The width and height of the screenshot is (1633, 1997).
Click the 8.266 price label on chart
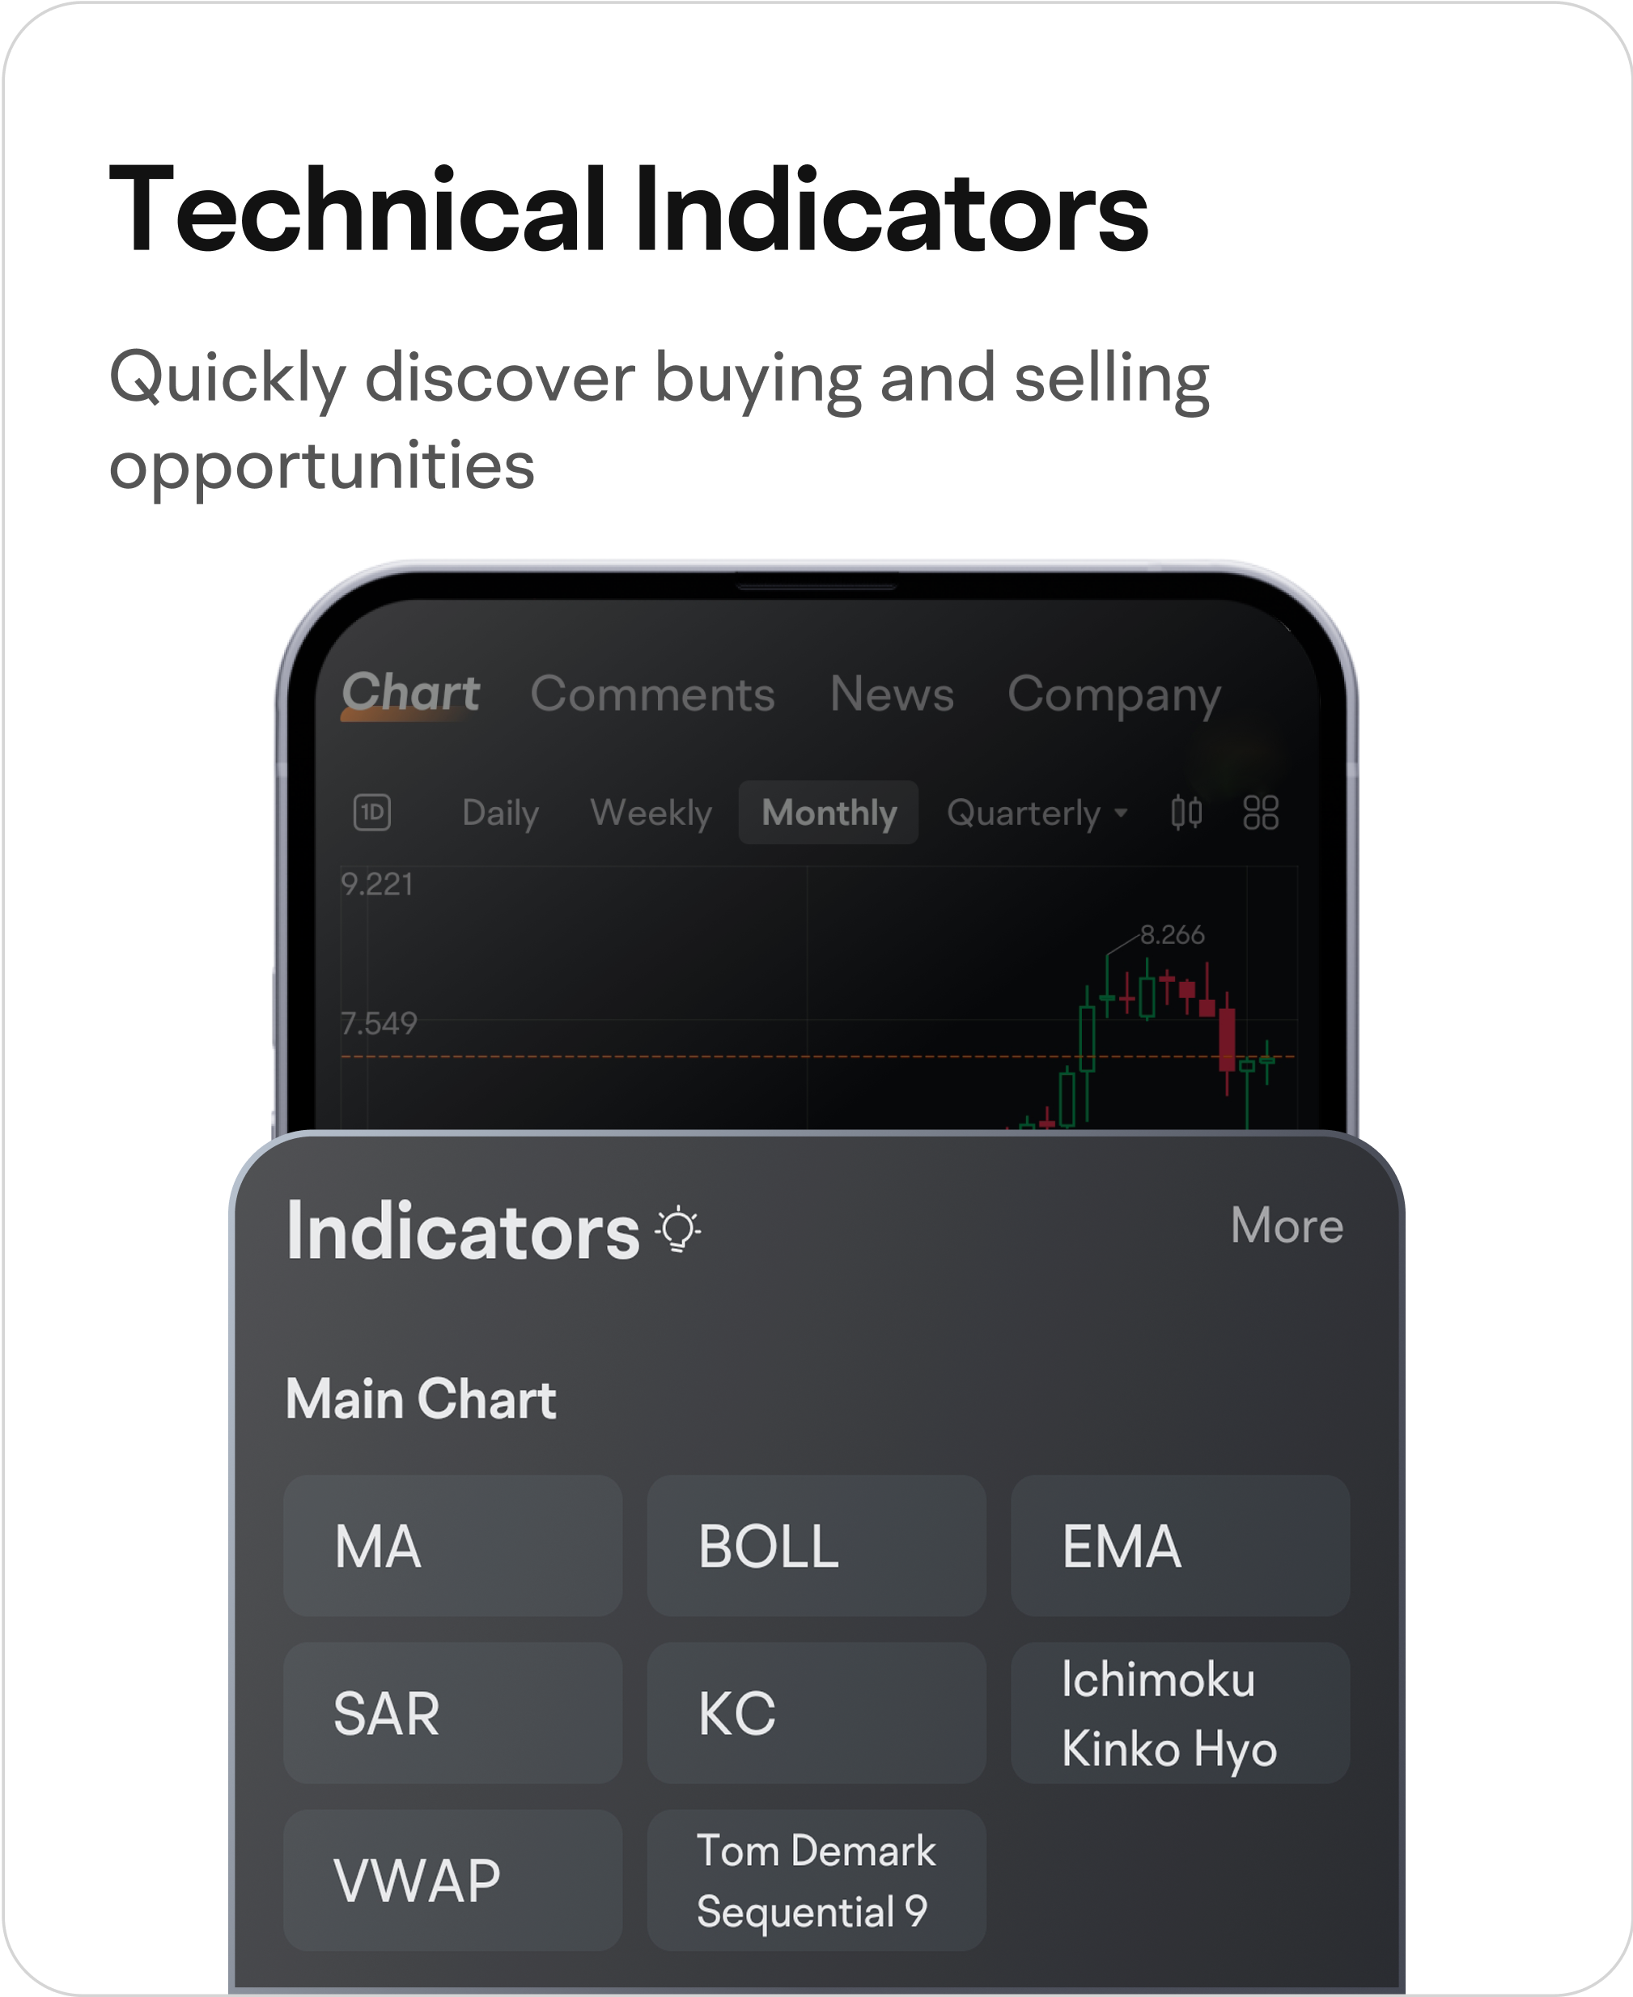(x=1172, y=934)
